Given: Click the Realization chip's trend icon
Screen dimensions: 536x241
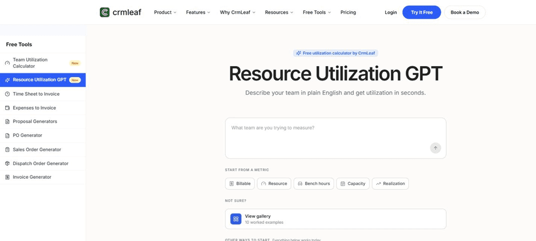Looking at the screenshot, I should [378, 183].
